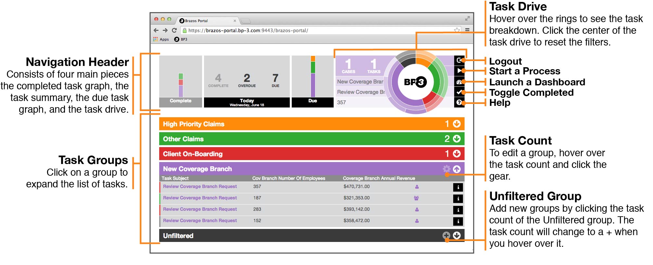Screen dimensions: 653x265
Task: Open Help with the question mark icon
Action: (x=459, y=102)
